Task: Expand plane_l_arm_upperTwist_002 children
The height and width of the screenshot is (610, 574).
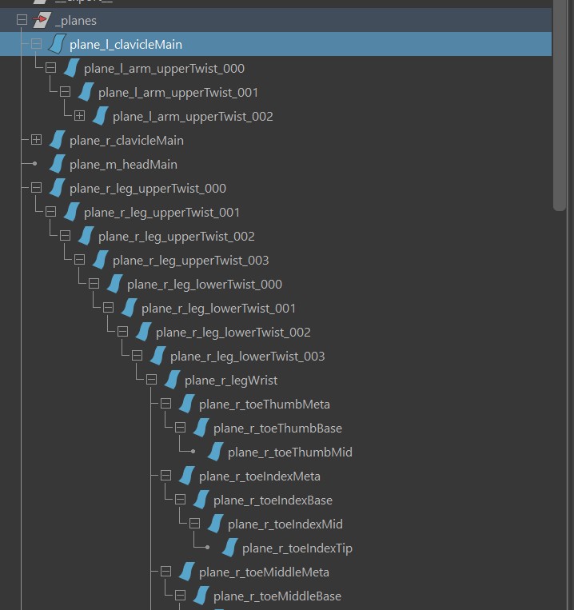Action: [x=79, y=116]
